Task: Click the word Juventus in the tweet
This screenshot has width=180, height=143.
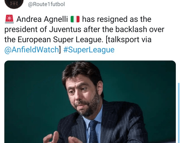Action: click(65, 29)
